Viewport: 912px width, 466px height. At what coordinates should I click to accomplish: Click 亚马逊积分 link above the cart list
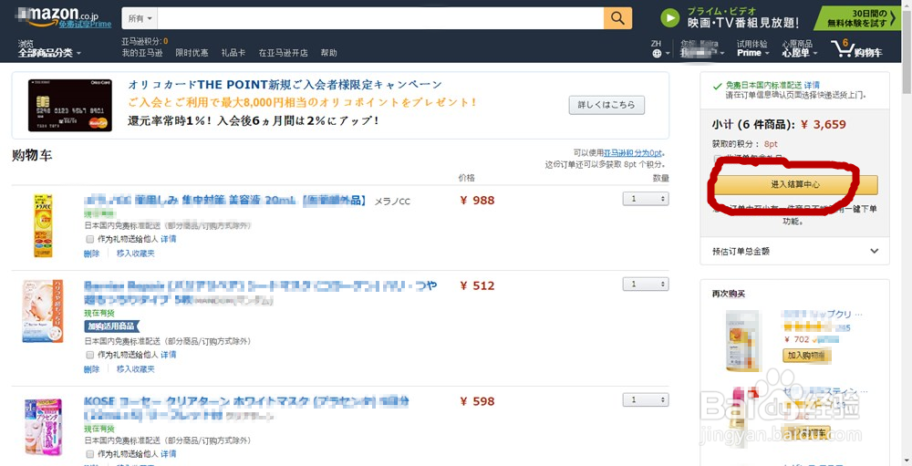pyautogui.click(x=632, y=153)
